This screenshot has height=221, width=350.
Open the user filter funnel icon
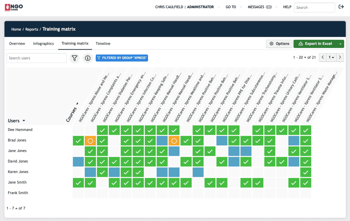coord(75,58)
